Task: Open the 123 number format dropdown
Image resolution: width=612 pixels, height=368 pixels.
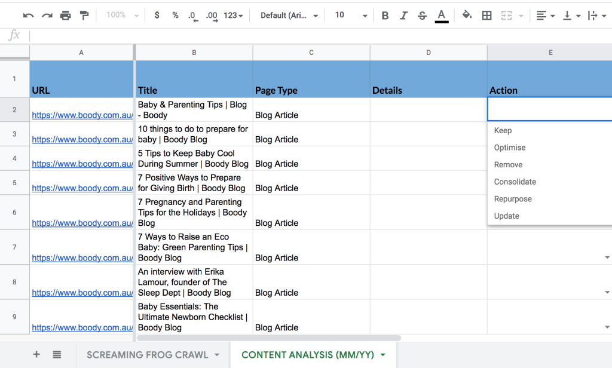Action: 233,16
